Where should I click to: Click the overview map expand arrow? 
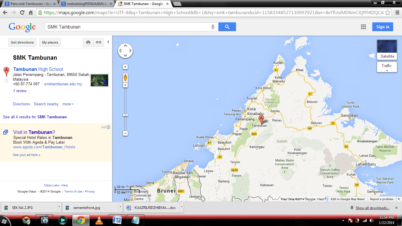[x=399, y=199]
